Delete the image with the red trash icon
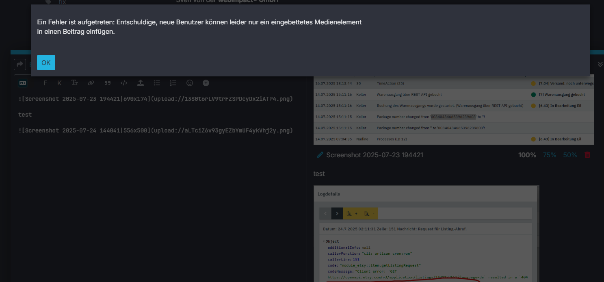 [587, 155]
